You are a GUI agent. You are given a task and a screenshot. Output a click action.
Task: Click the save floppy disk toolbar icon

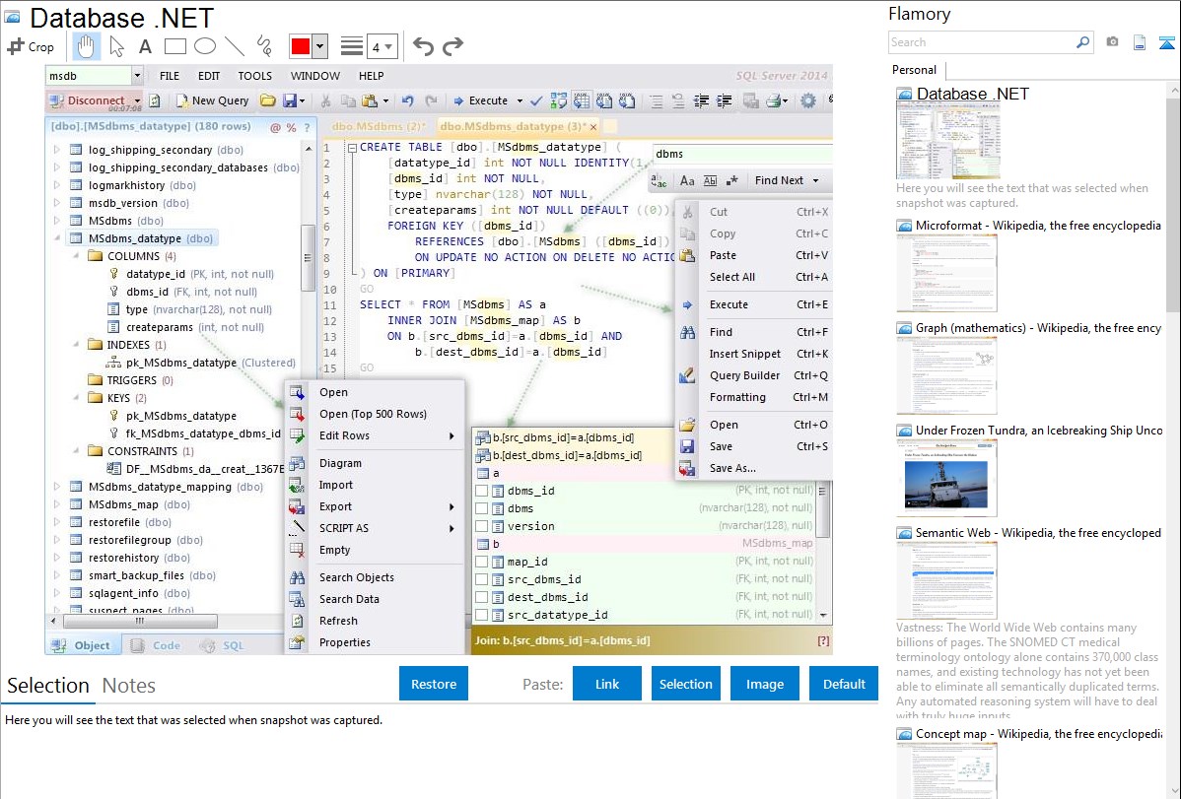pyautogui.click(x=289, y=100)
